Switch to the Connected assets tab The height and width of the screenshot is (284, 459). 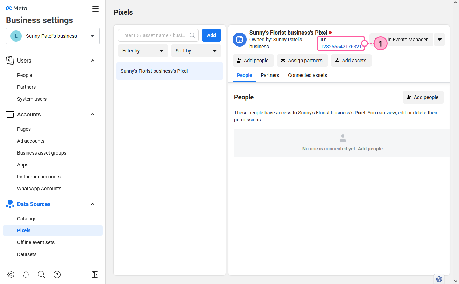click(308, 75)
